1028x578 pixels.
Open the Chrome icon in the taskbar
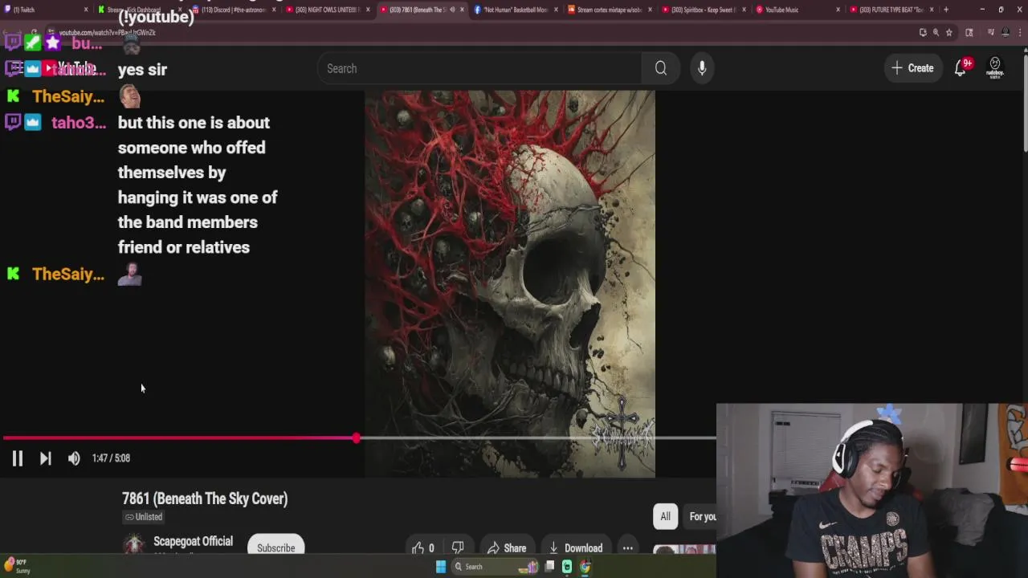[585, 567]
